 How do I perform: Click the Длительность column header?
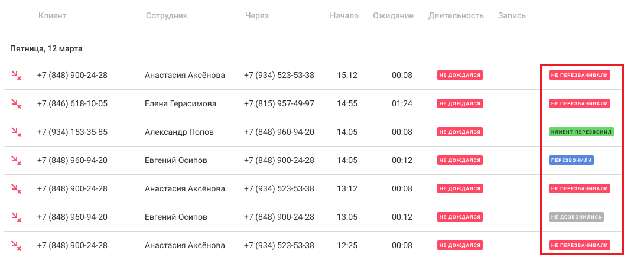click(456, 16)
